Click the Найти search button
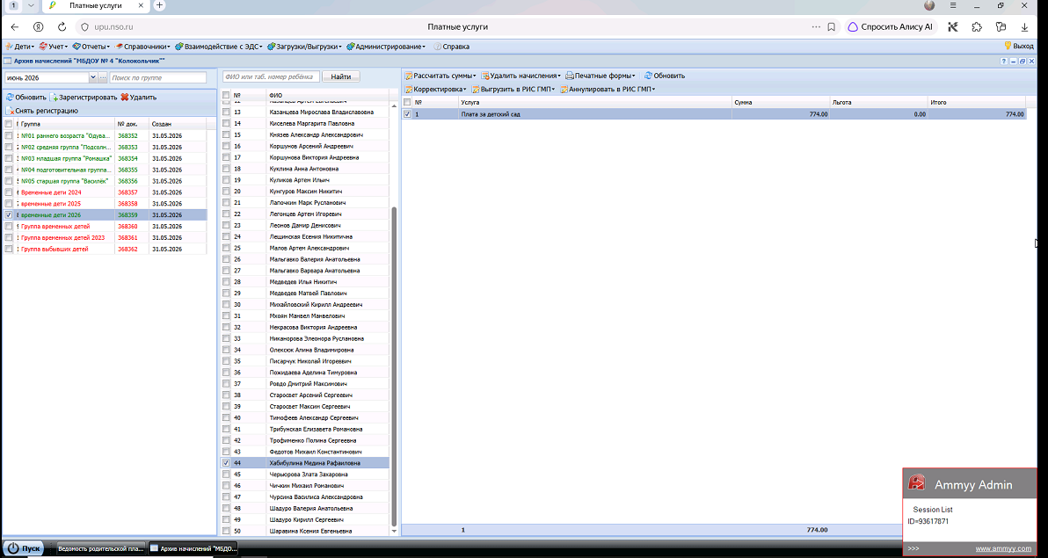Viewport: 1048px width, 558px height. pos(341,76)
